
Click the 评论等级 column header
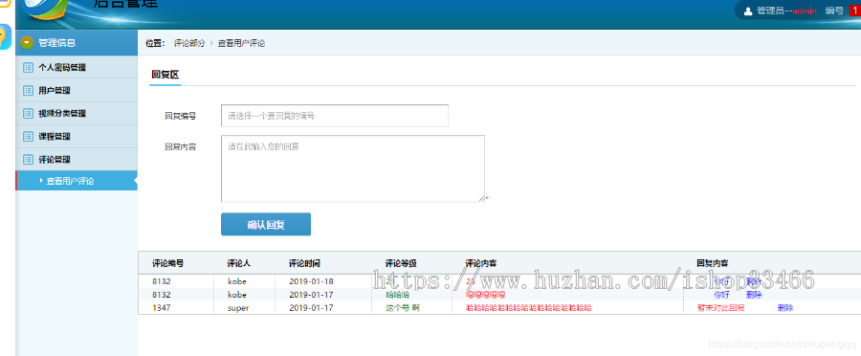pyautogui.click(x=401, y=263)
